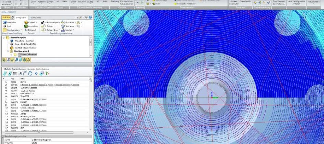Click the wrench settings icon
Viewport: 324px width, 144px height.
[x=80, y=18]
